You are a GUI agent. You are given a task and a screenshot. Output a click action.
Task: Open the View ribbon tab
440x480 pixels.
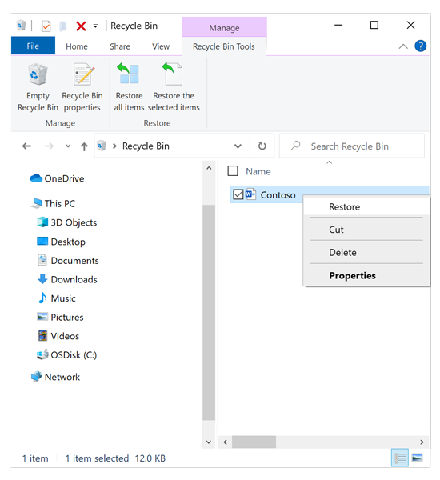click(161, 46)
